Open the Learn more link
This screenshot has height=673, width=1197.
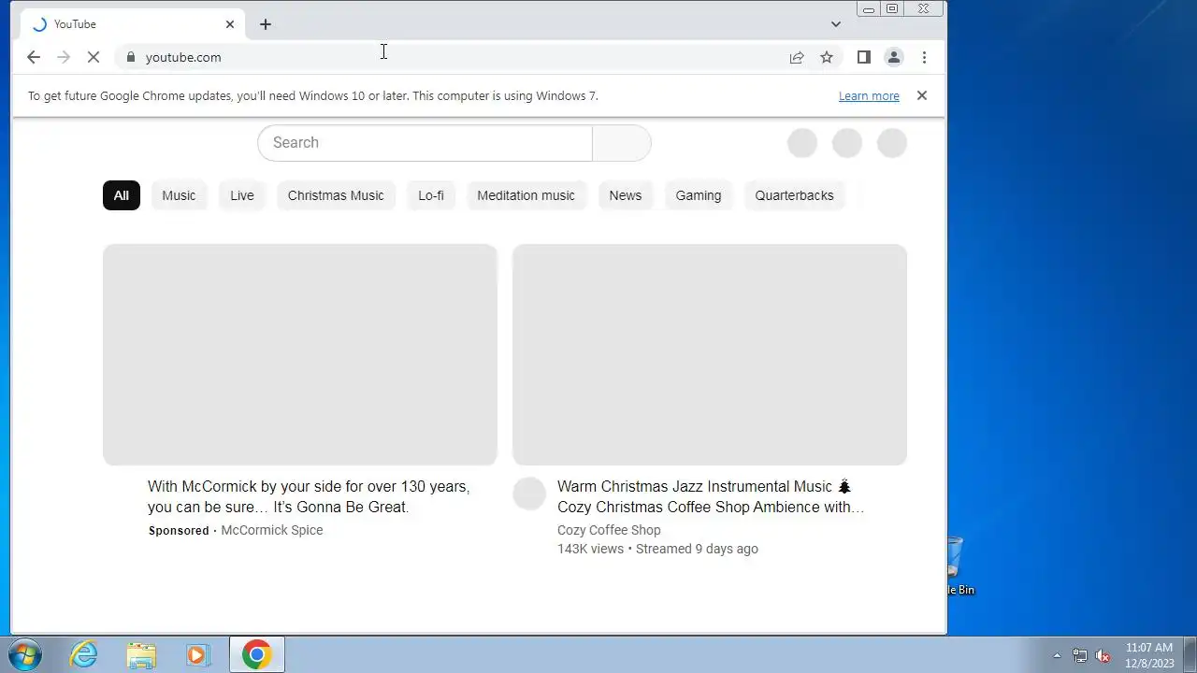click(x=869, y=95)
